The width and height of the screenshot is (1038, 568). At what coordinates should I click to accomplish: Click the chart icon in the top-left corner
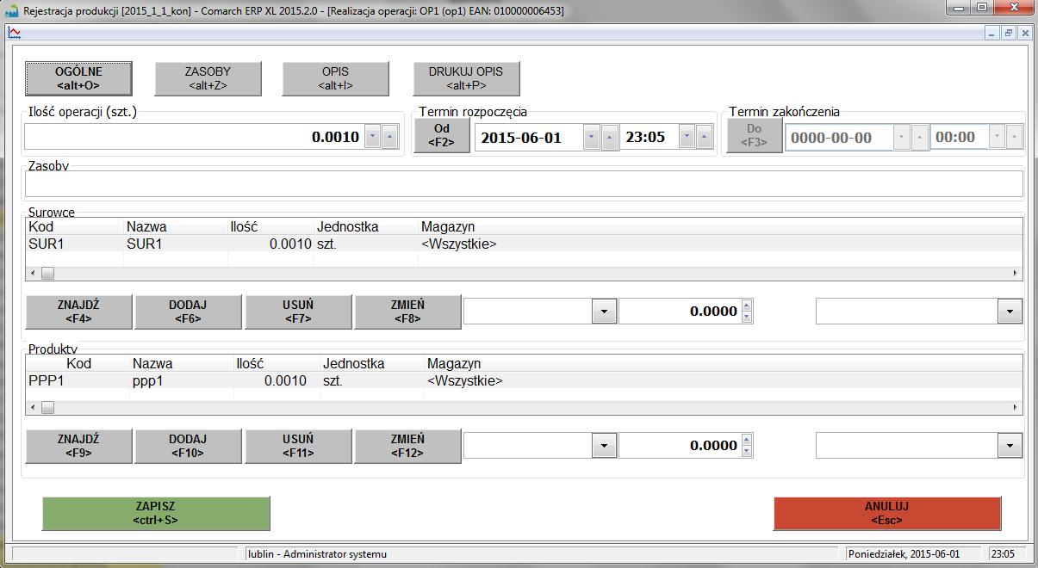[14, 33]
